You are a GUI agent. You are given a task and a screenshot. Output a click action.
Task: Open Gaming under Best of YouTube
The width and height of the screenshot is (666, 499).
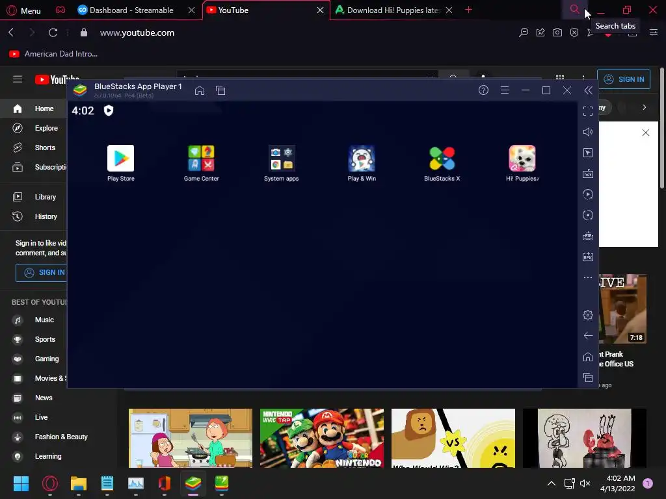pyautogui.click(x=34, y=359)
